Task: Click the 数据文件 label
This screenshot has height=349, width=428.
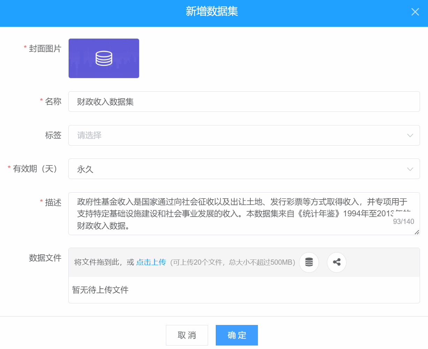Action: pos(45,258)
